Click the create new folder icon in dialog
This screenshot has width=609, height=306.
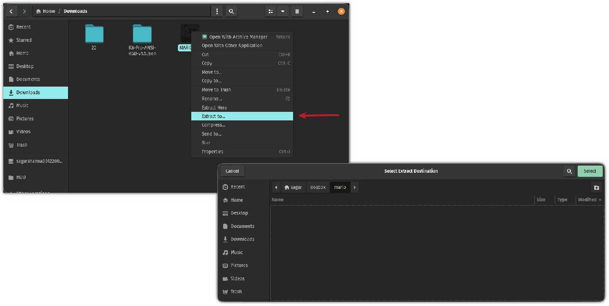[596, 188]
